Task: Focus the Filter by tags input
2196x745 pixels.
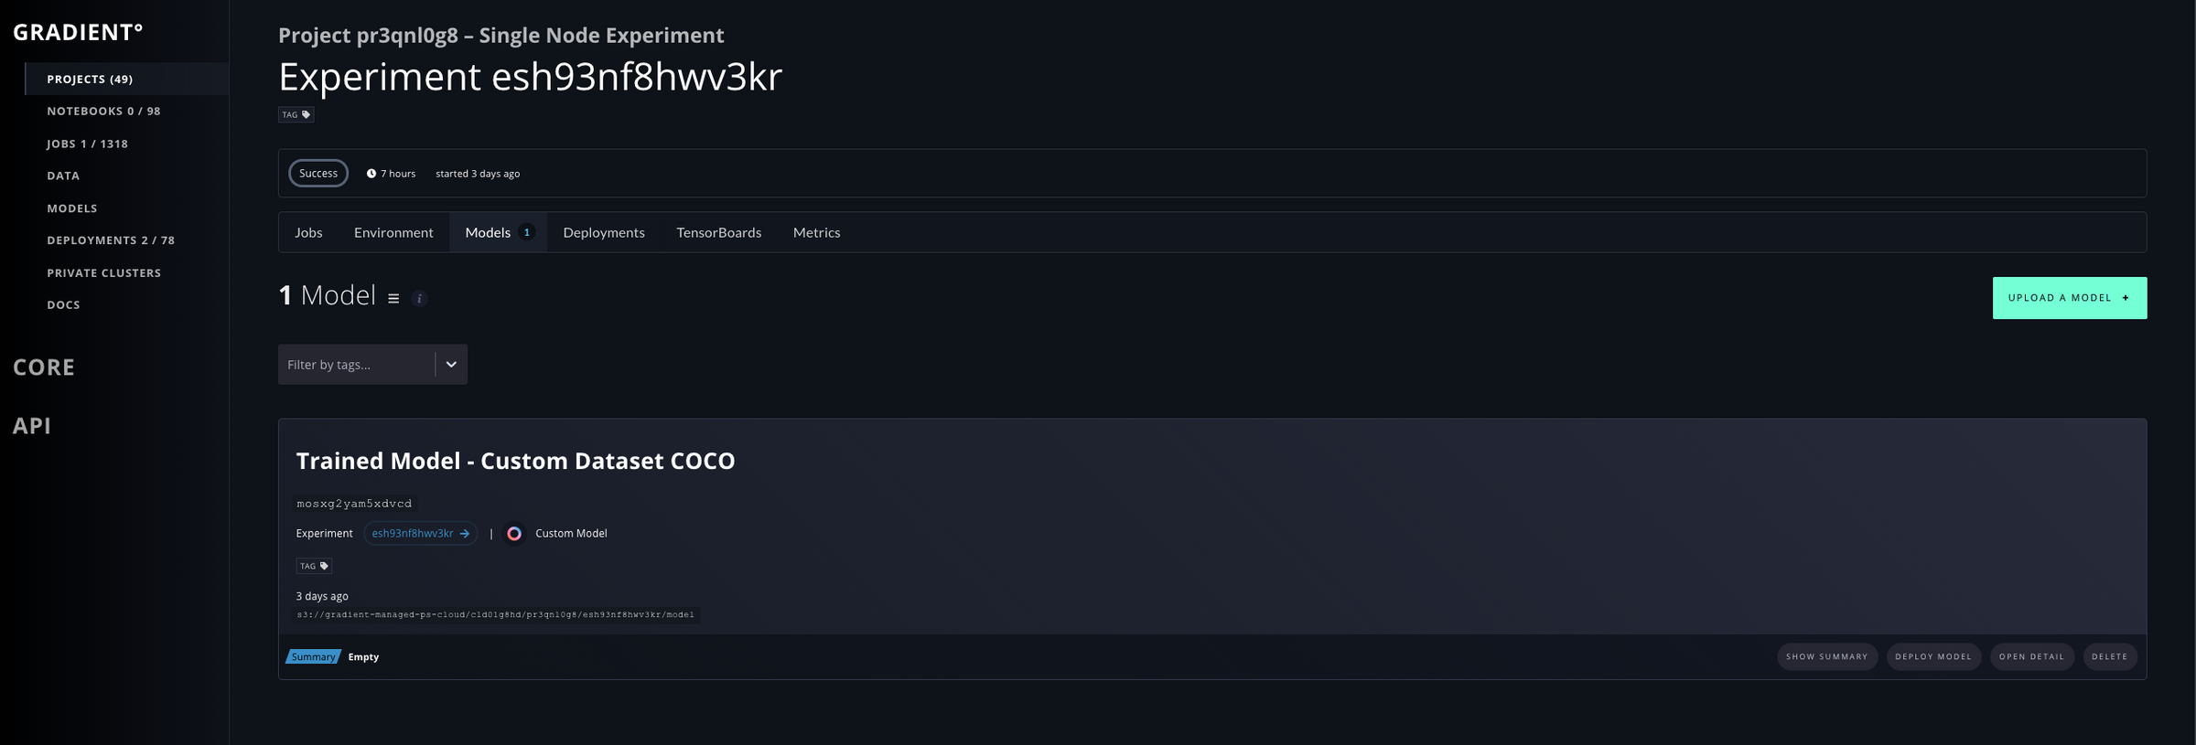Action: coord(357,364)
